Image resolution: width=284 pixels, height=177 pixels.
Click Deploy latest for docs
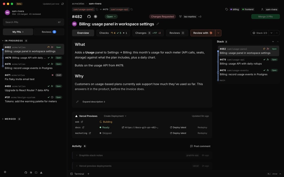pyautogui.click(x=178, y=127)
